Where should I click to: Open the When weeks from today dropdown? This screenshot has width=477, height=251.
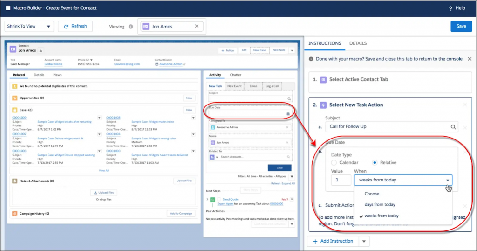[x=403, y=180]
